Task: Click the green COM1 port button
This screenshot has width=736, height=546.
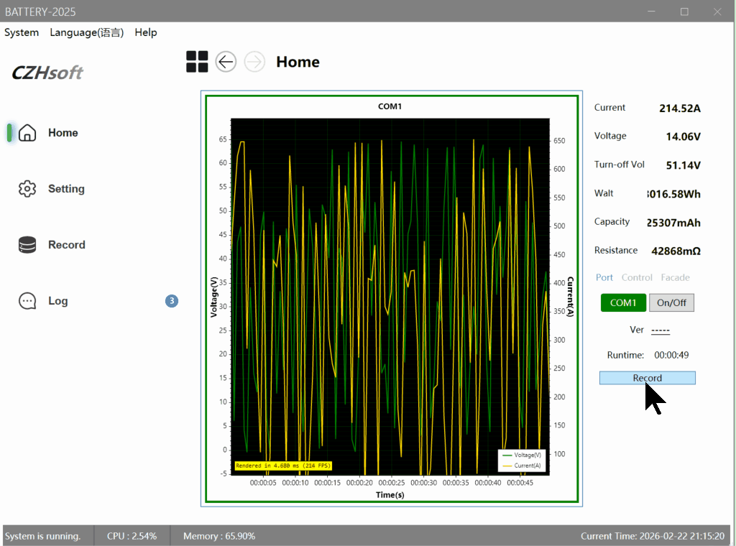Action: click(623, 302)
